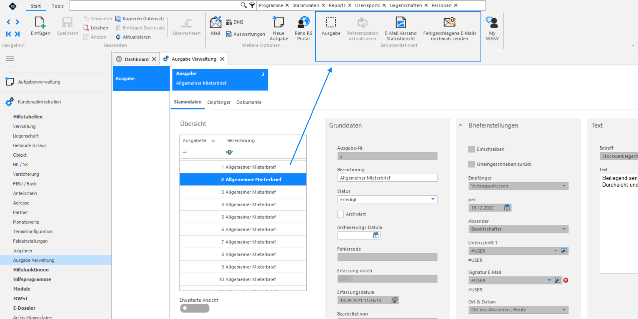Check the Archiviert checkbox

[340, 214]
